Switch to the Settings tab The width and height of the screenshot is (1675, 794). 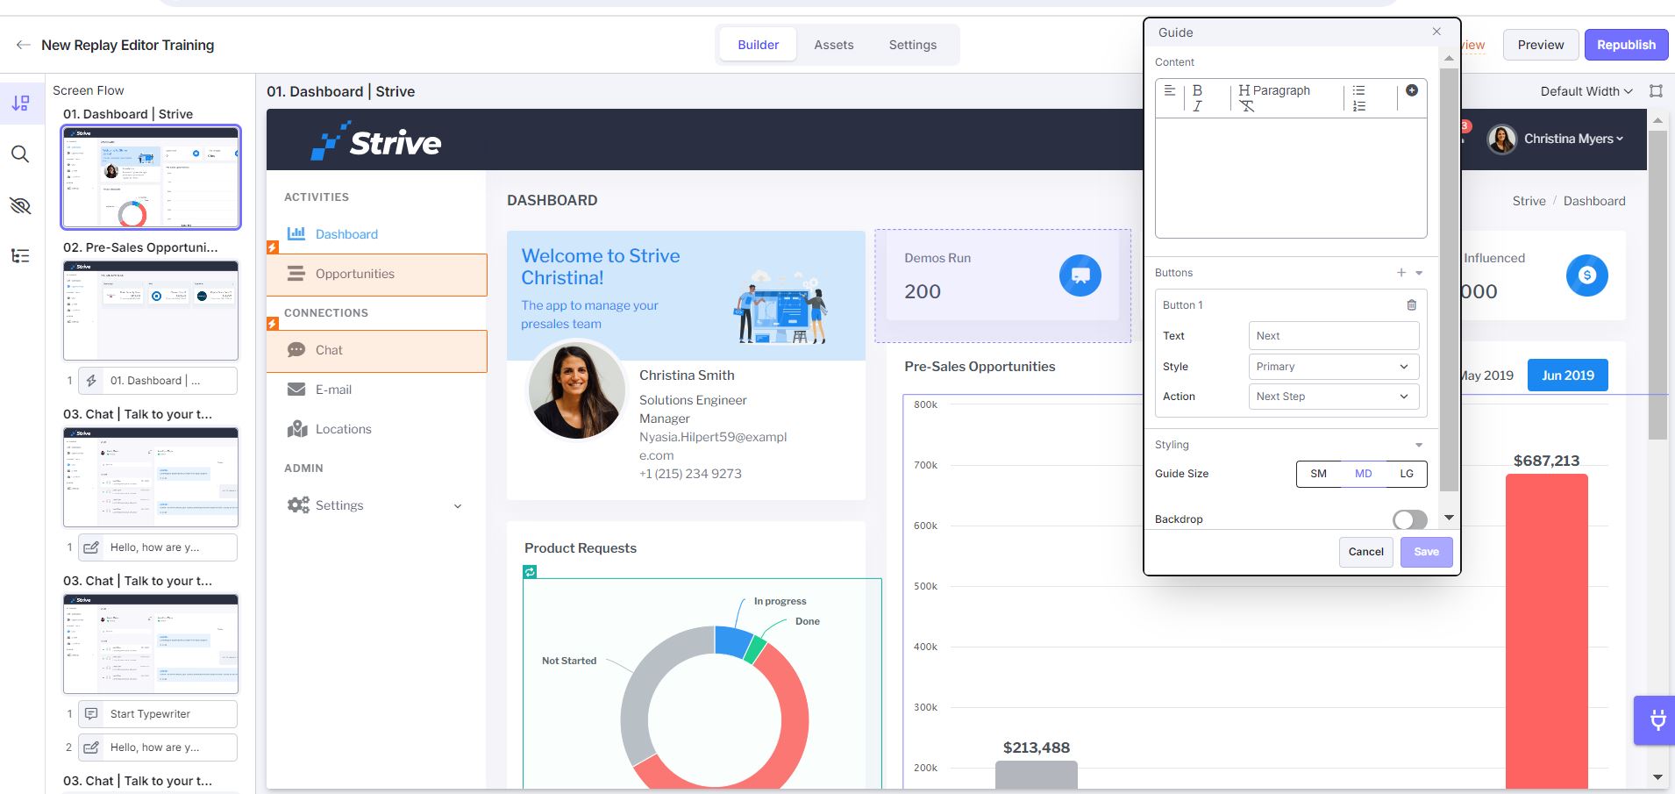pos(912,45)
